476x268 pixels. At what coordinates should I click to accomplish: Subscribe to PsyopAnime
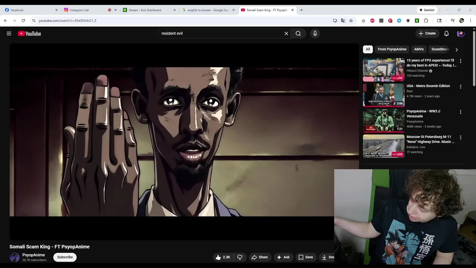(x=65, y=257)
